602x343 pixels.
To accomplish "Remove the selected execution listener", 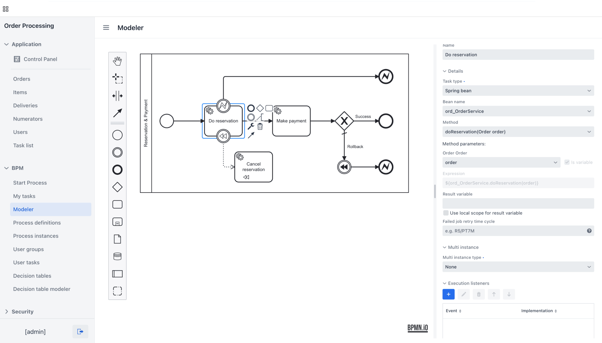I will click(x=479, y=294).
